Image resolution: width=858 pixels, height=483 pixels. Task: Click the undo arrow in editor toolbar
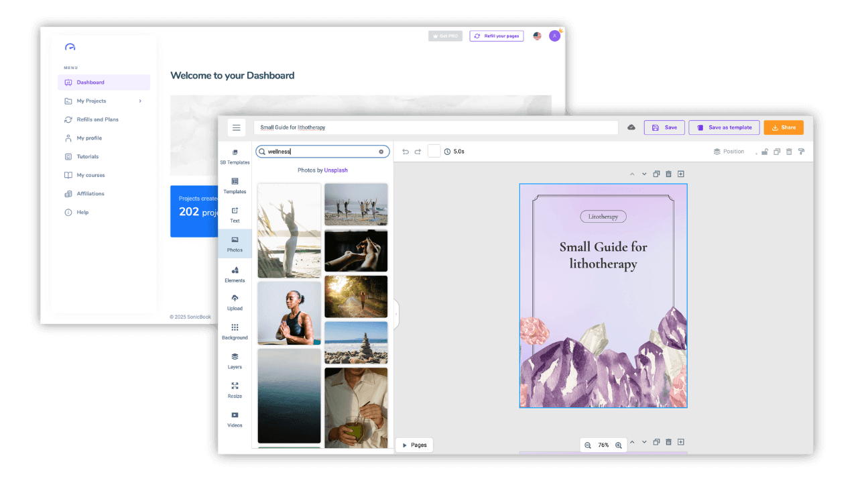click(406, 152)
